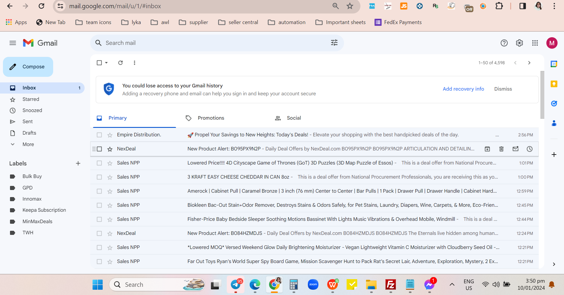Select the Game of Thrones puzzle email checkbox
The height and width of the screenshot is (295, 564).
pos(99,163)
